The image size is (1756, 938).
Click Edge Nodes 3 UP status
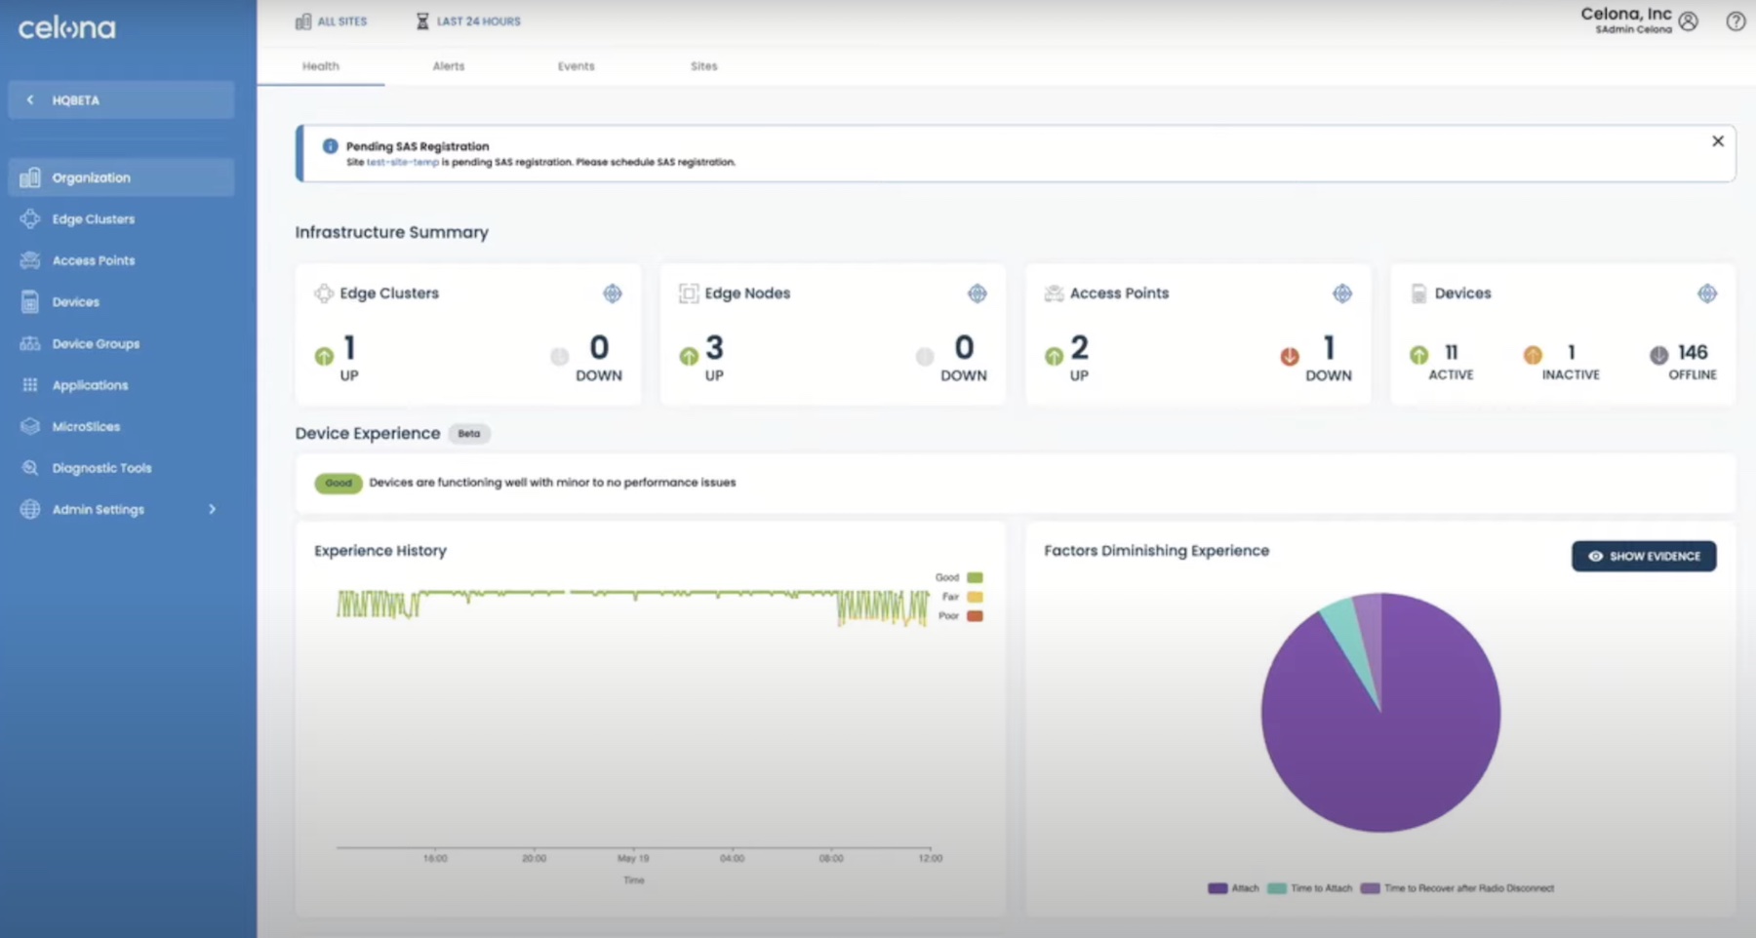[x=702, y=357]
